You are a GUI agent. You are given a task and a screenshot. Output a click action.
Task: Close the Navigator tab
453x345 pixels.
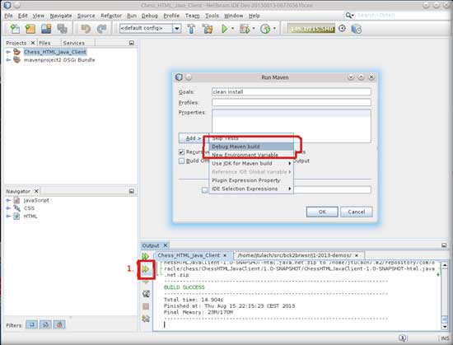point(36,191)
